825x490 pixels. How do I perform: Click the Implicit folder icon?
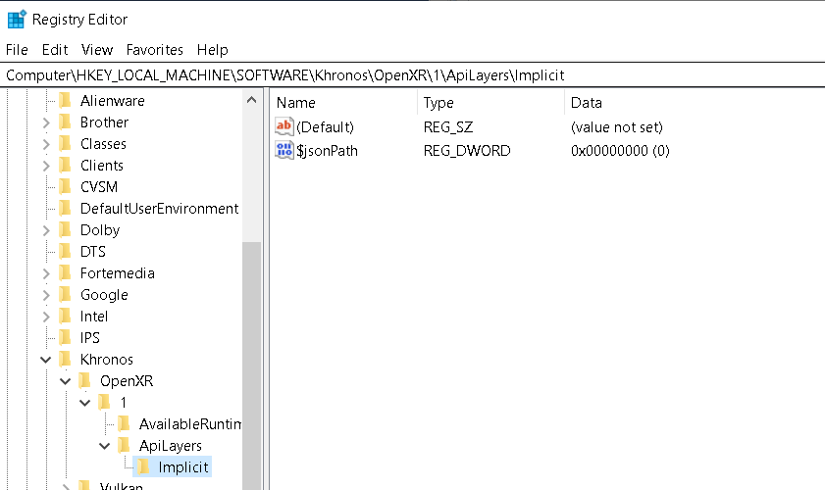(143, 467)
